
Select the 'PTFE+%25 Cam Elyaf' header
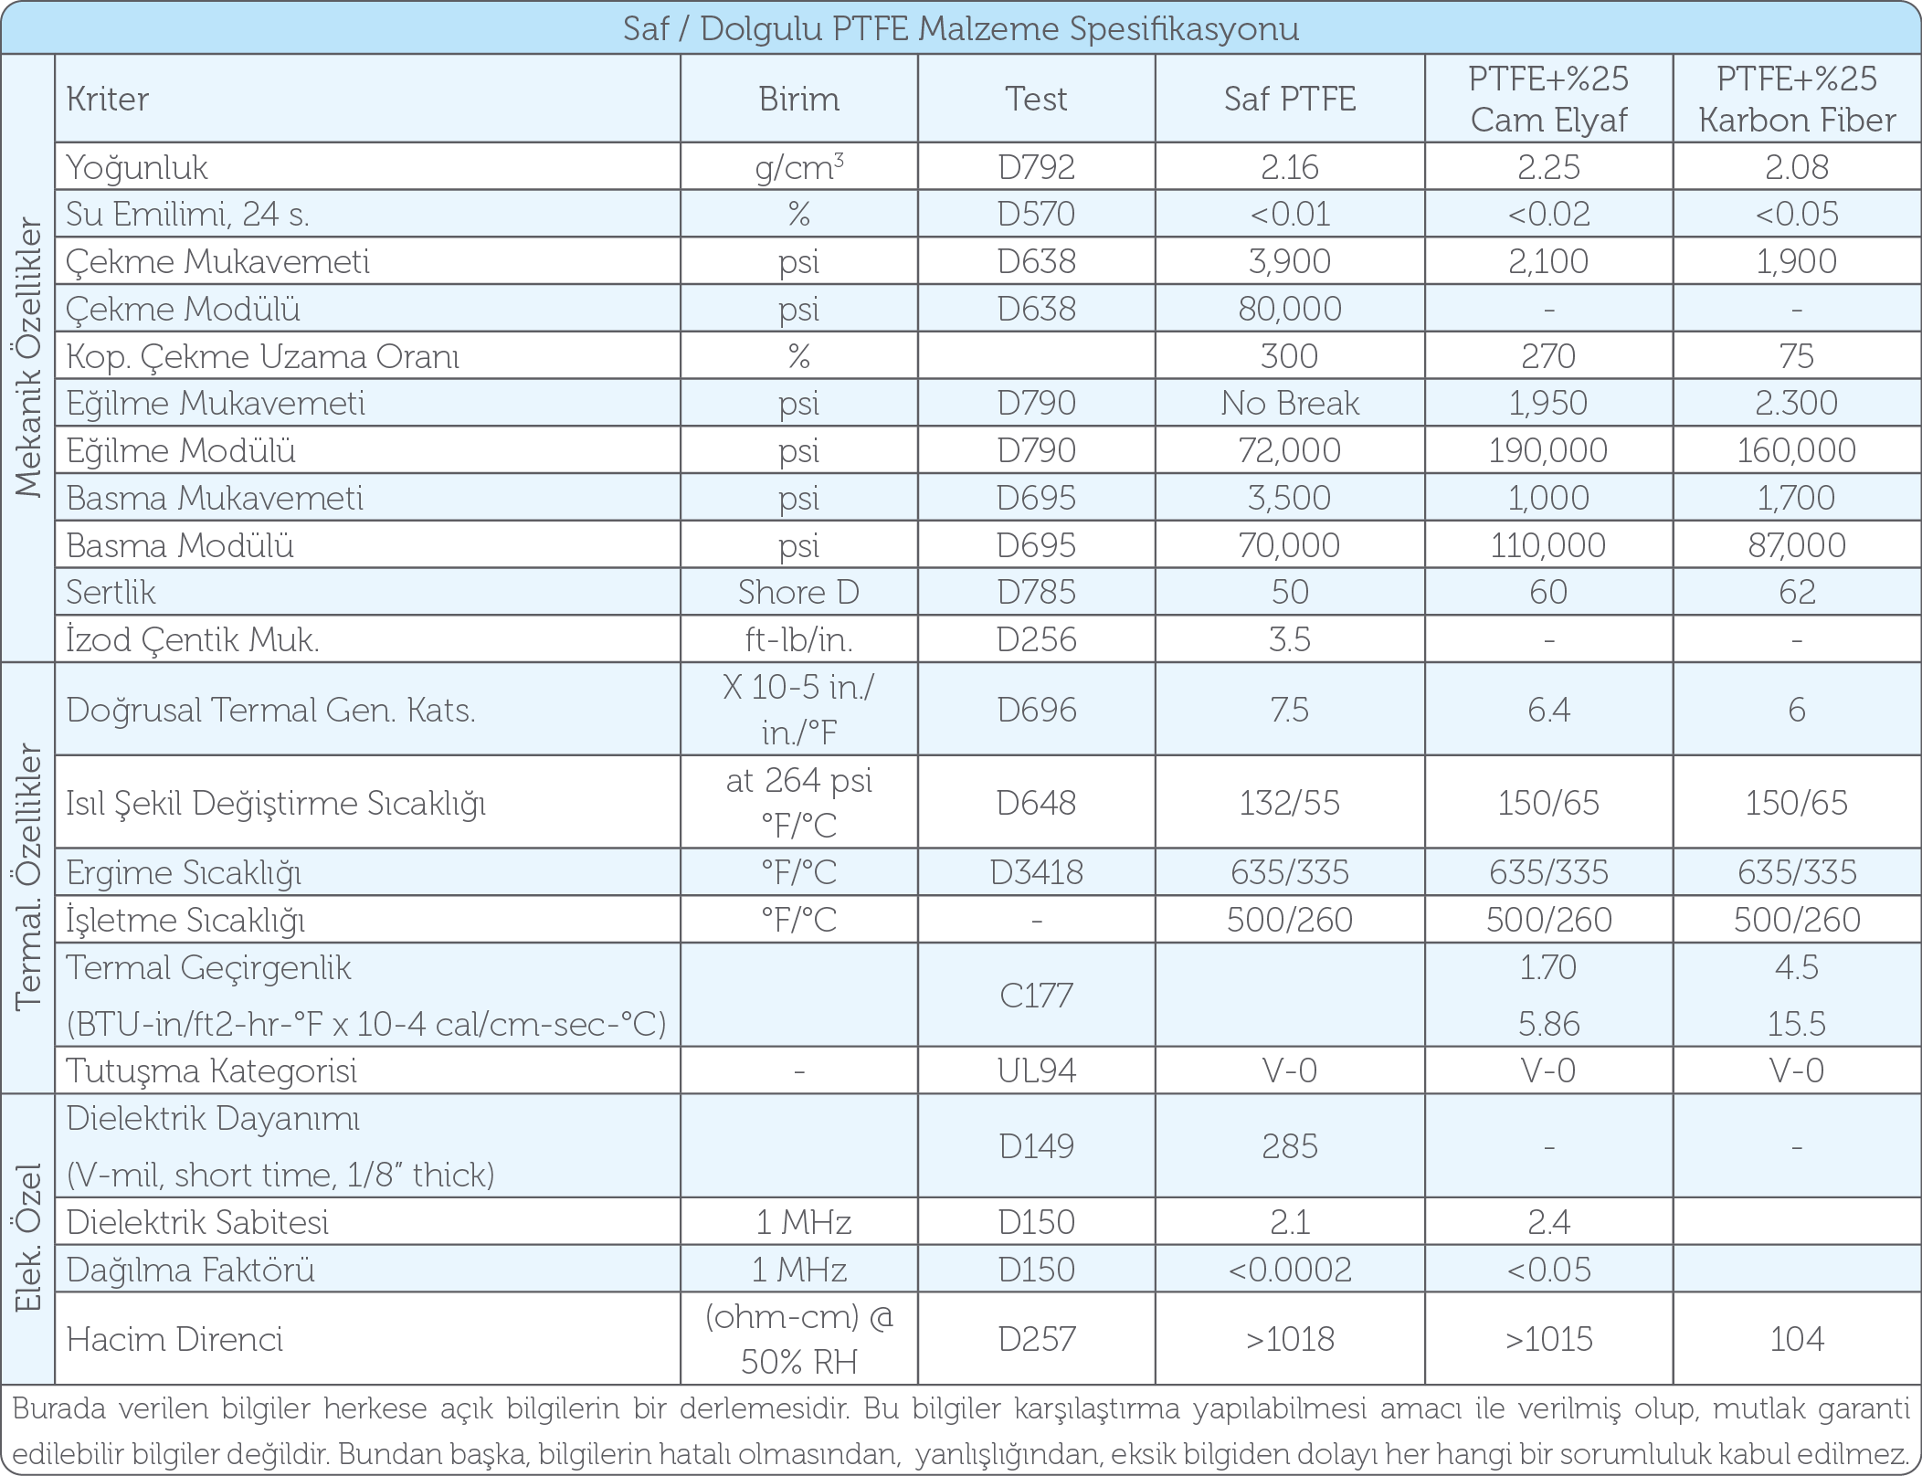coord(1548,99)
